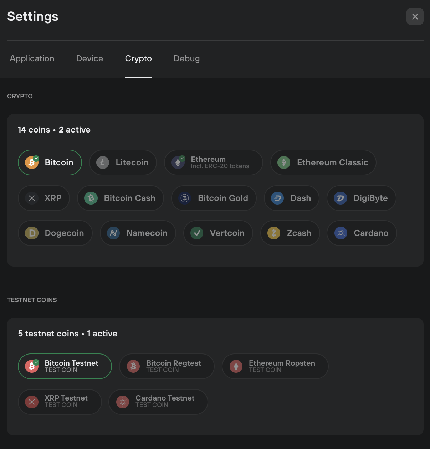Click the Dogecoin coin icon
Image resolution: width=430 pixels, height=449 pixels.
coord(32,233)
